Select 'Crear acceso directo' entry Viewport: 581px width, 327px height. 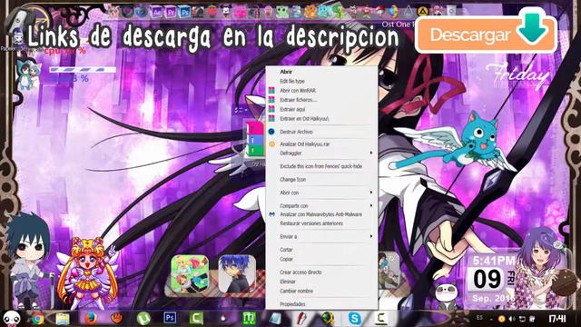click(x=321, y=272)
